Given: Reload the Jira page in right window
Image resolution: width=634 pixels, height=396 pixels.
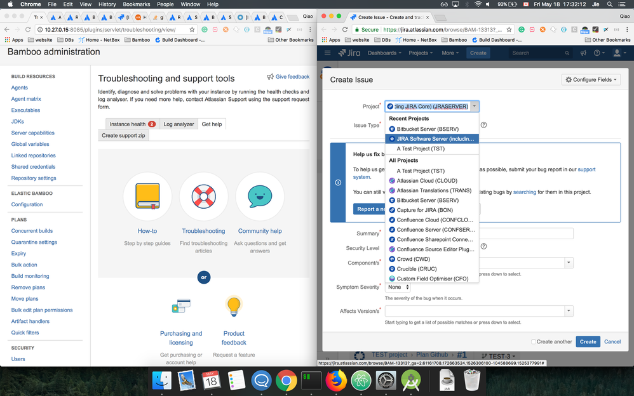Looking at the screenshot, I should [345, 29].
